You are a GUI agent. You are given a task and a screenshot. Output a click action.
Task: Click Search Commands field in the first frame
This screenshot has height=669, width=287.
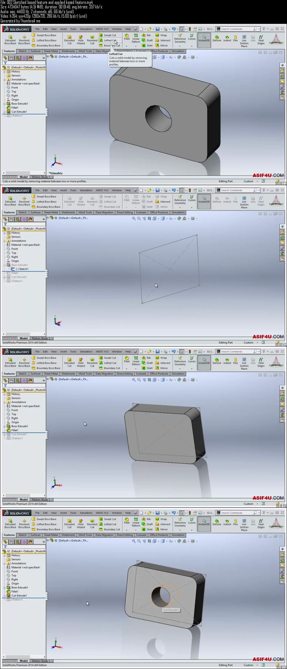(x=237, y=29)
